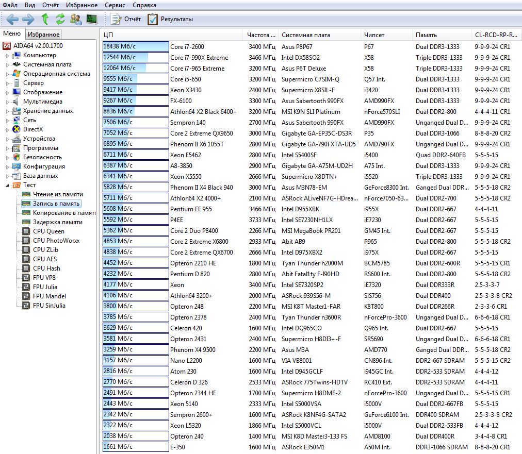Image resolution: width=522 pixels, height=454 pixels.
Task: Expand the Компьютер tree node
Action: tap(7, 56)
